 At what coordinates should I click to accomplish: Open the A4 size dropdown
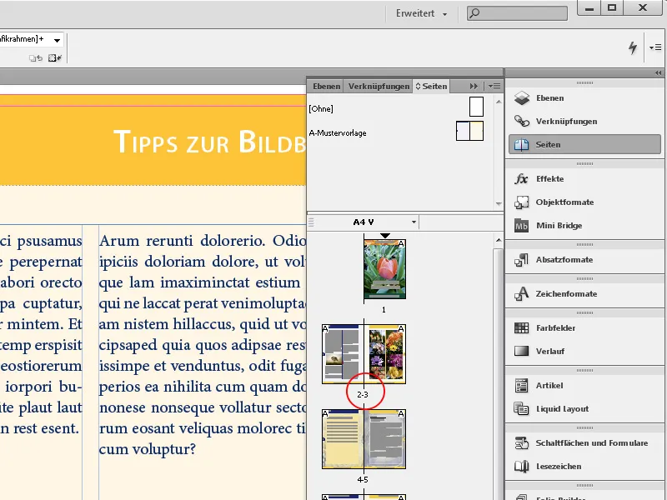363,222
